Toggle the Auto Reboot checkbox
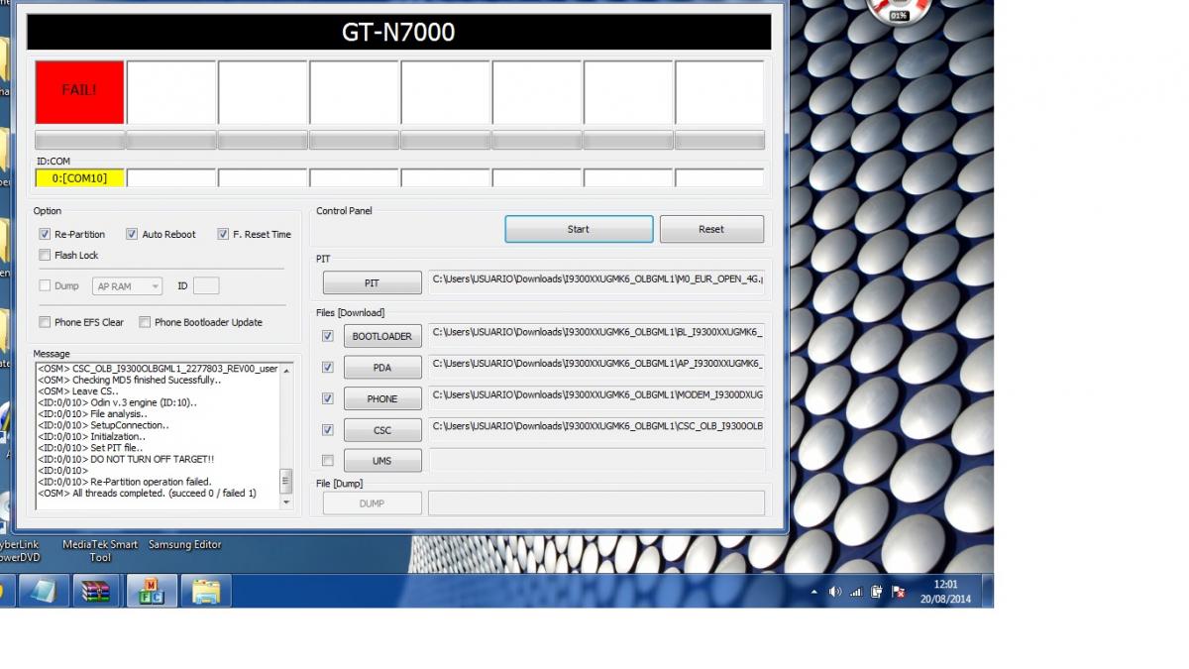The image size is (1189, 669). pyautogui.click(x=132, y=234)
